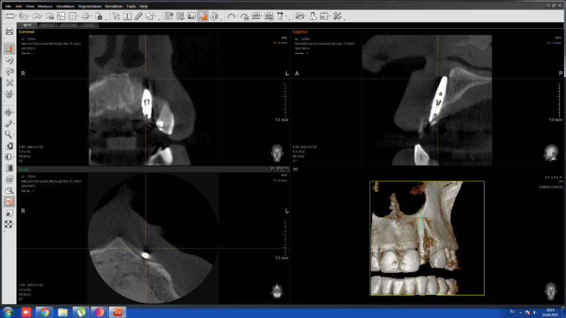566x318 pixels.
Task: Switch to the CURVE tab
Action: (x=88, y=25)
